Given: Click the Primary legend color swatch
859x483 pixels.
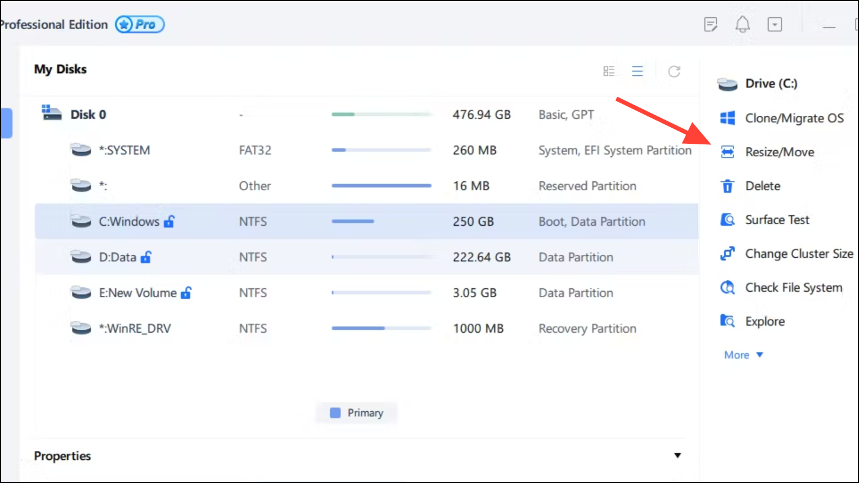Looking at the screenshot, I should [x=335, y=413].
